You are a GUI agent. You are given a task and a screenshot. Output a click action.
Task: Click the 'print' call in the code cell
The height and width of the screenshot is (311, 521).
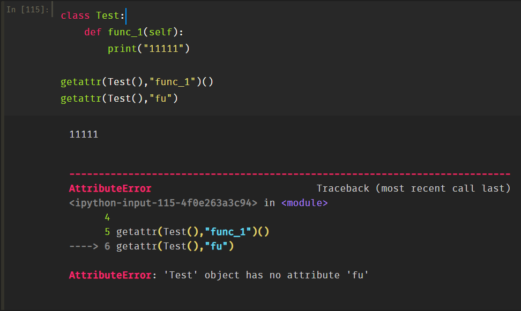[x=122, y=49]
